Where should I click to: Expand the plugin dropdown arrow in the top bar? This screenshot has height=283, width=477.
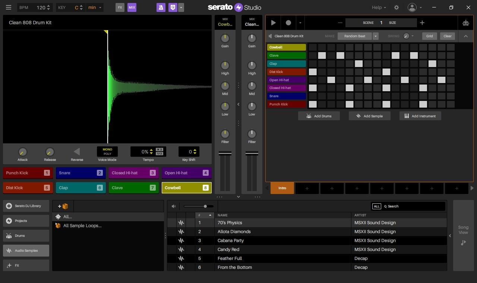click(181, 7)
